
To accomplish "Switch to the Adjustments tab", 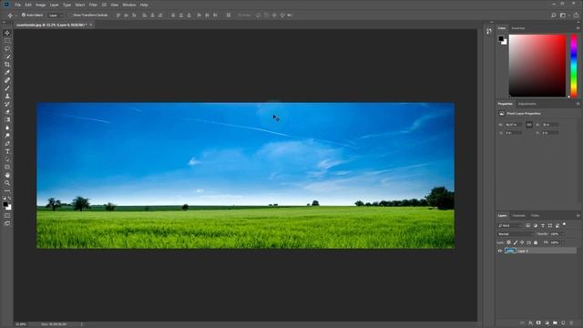I will [x=527, y=104].
